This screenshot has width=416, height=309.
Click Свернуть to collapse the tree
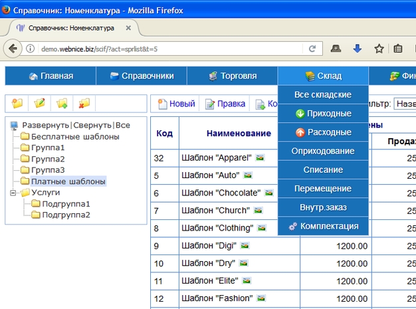pyautogui.click(x=92, y=125)
